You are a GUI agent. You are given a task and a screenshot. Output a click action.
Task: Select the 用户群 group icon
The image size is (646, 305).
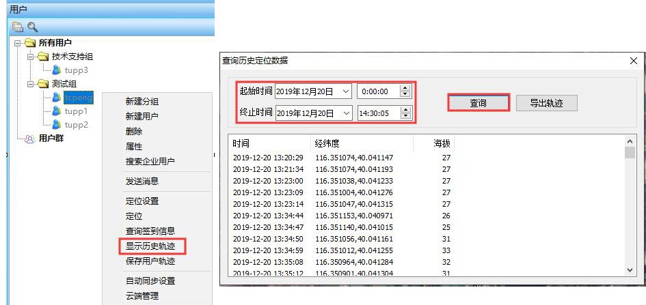point(30,139)
